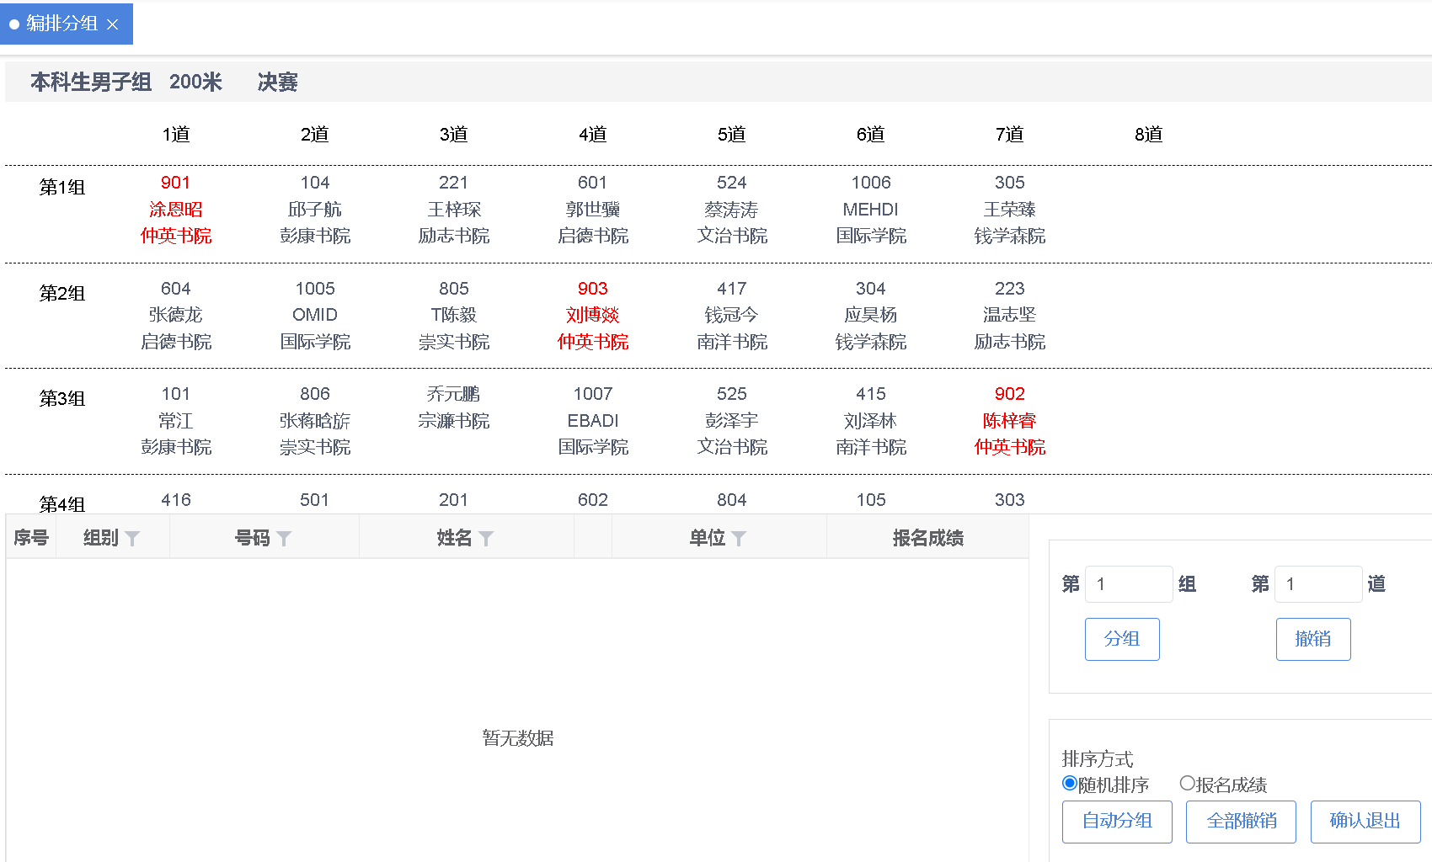
Task: Select athlete 903 刘博燚 in group 2
Action: tap(592, 315)
